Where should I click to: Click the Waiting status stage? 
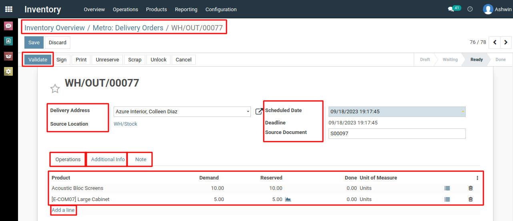[x=450, y=59]
